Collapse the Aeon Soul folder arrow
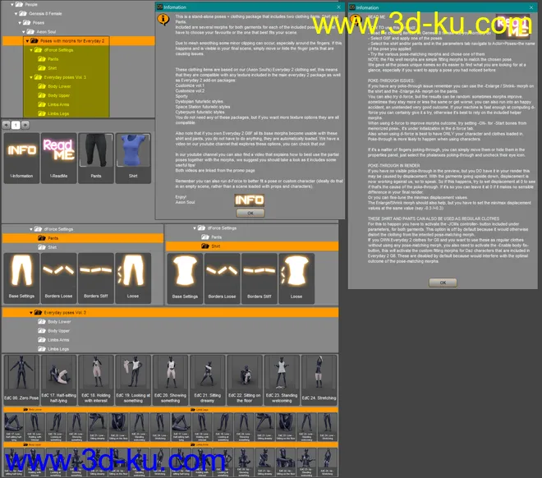This screenshot has height=478, width=542. point(21,31)
